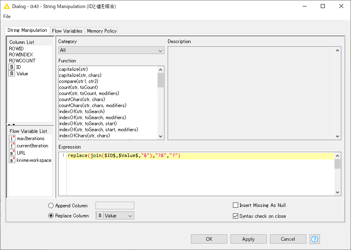
Task: Open the Replace Column dropdown set to Value
Action: click(115, 215)
